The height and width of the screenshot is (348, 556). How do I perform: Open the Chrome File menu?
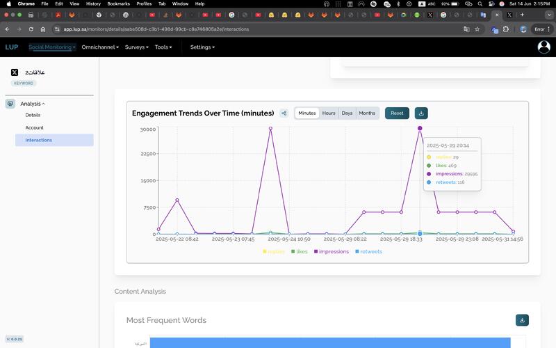44,3
